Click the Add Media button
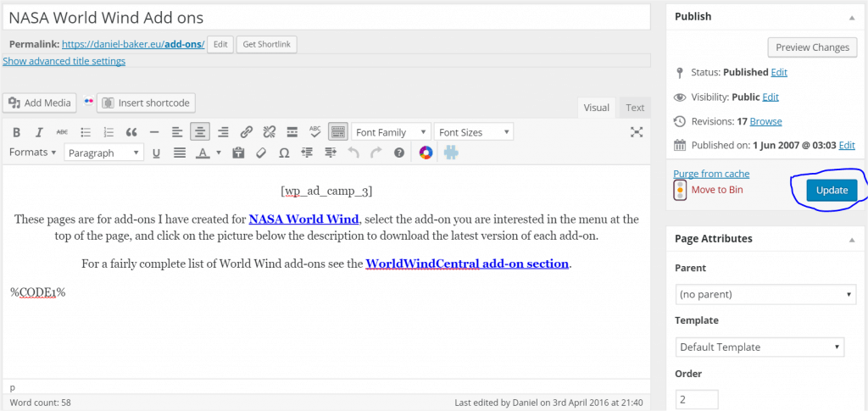Image resolution: width=868 pixels, height=411 pixels. (40, 103)
